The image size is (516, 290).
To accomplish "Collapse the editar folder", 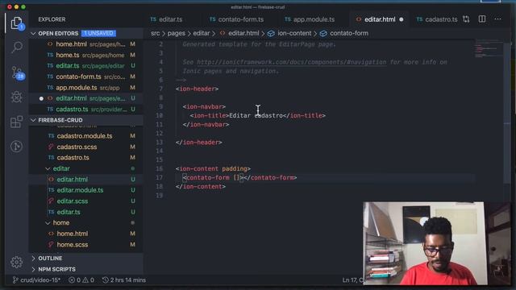I will [x=48, y=168].
